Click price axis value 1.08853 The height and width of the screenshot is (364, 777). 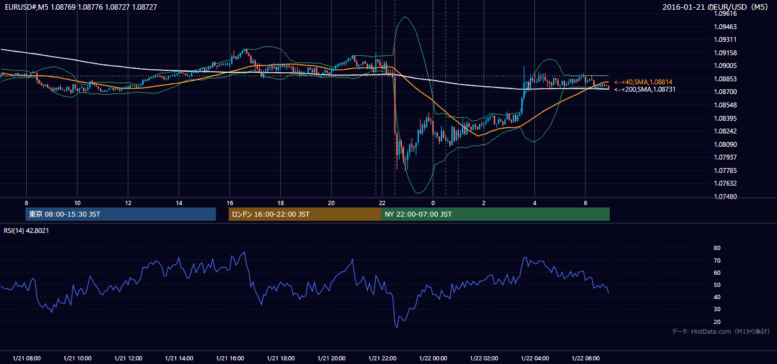click(725, 79)
